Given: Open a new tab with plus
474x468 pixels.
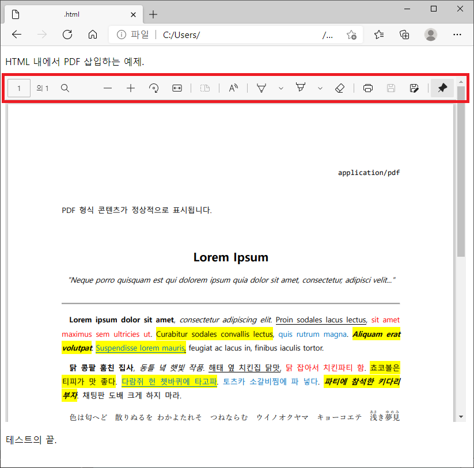Looking at the screenshot, I should 153,14.
